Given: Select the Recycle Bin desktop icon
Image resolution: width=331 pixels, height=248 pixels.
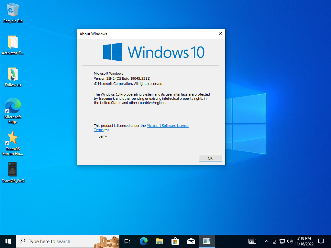Looking at the screenshot, I should 13,13.
